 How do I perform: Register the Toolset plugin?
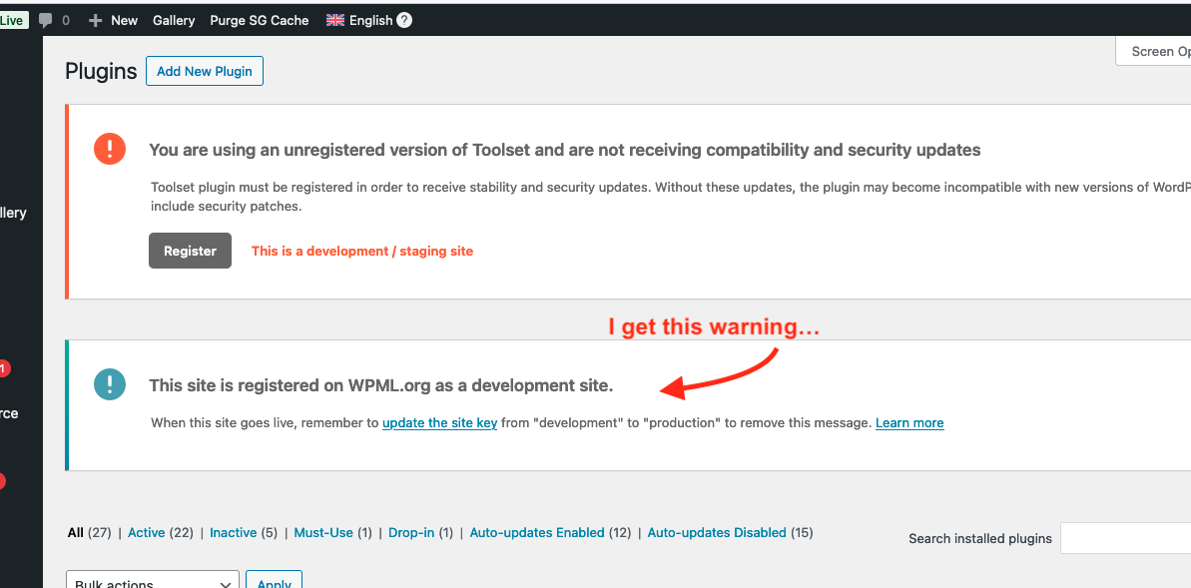point(190,251)
